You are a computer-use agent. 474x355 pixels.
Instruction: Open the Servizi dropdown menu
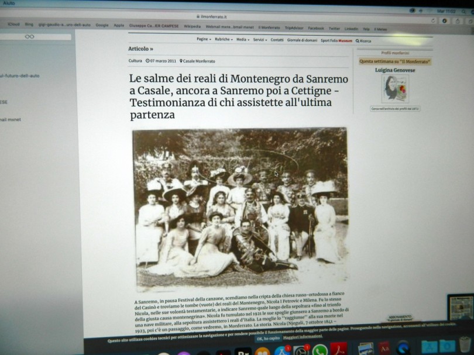[x=259, y=40]
